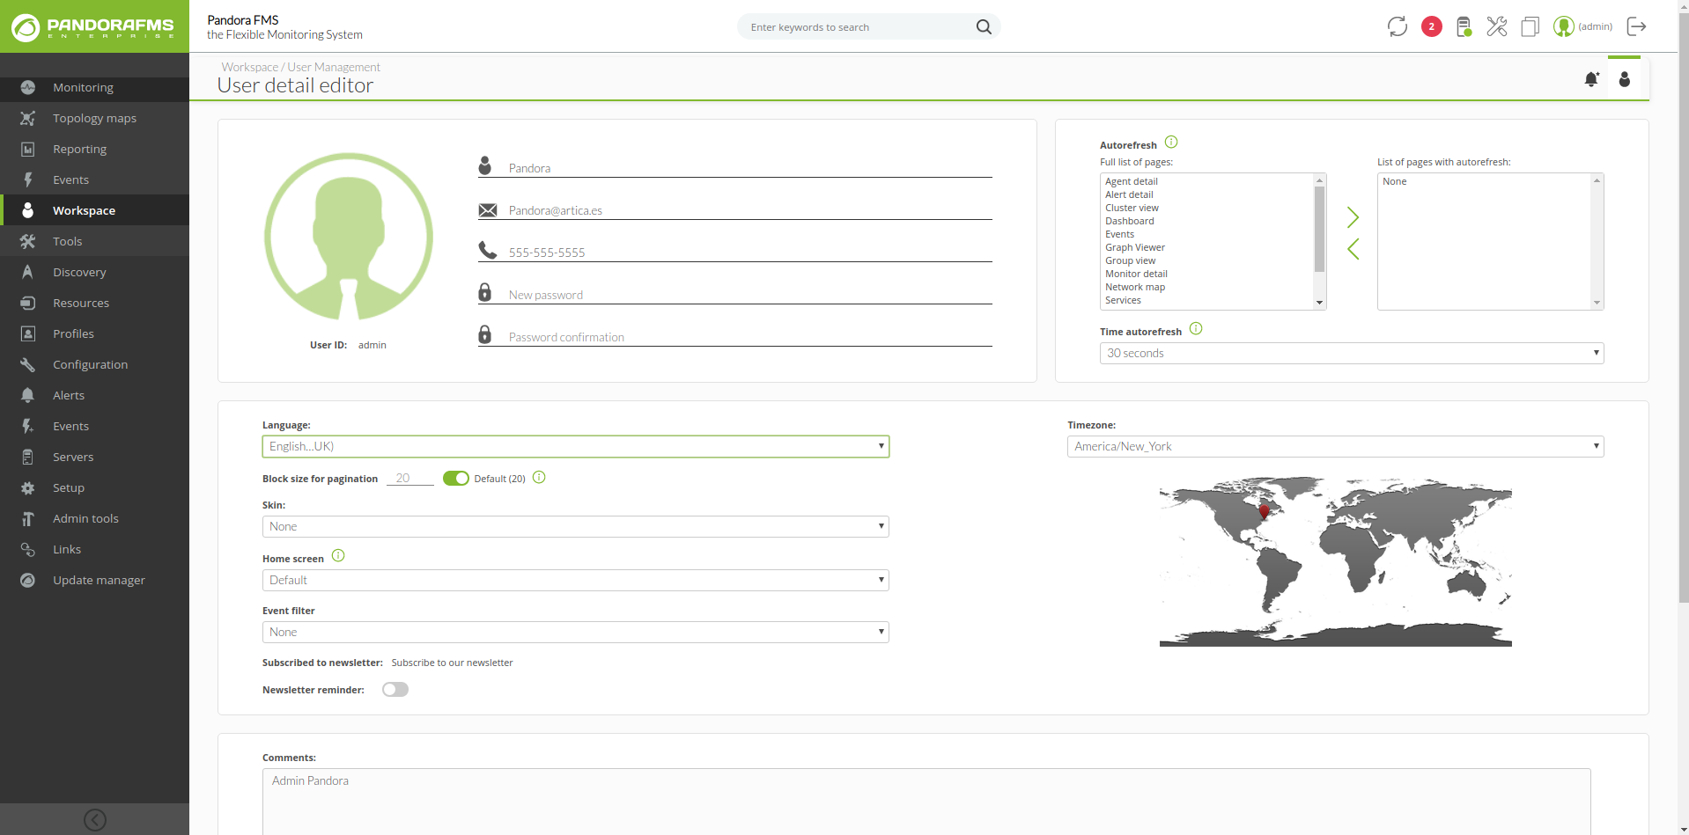Click the stacked pages icon in the header
Image resolution: width=1689 pixels, height=835 pixels.
pyautogui.click(x=1530, y=26)
